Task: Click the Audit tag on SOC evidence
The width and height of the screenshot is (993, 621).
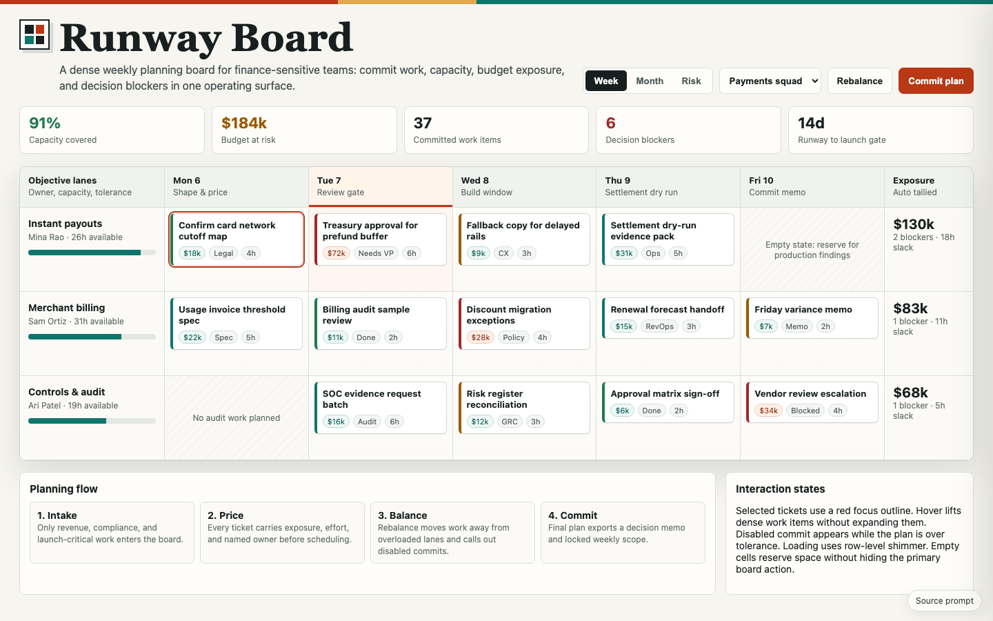Action: tap(368, 422)
